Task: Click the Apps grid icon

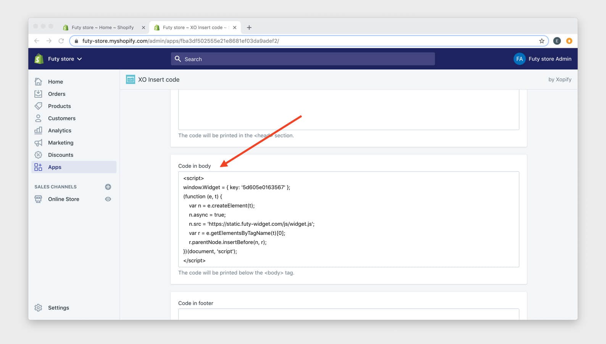Action: coord(38,167)
